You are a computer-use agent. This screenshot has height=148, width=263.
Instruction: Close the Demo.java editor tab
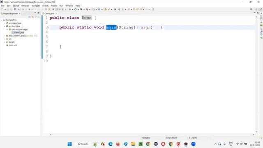click(x=56, y=14)
